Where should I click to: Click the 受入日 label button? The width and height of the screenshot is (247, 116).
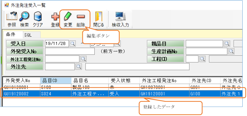(25, 44)
